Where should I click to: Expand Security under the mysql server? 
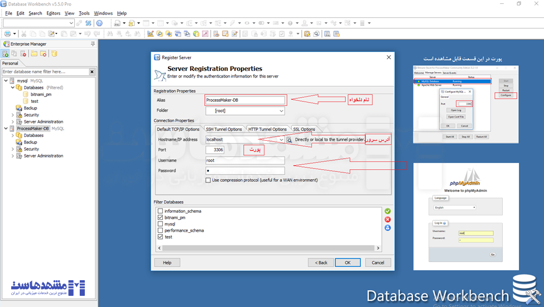(13, 115)
